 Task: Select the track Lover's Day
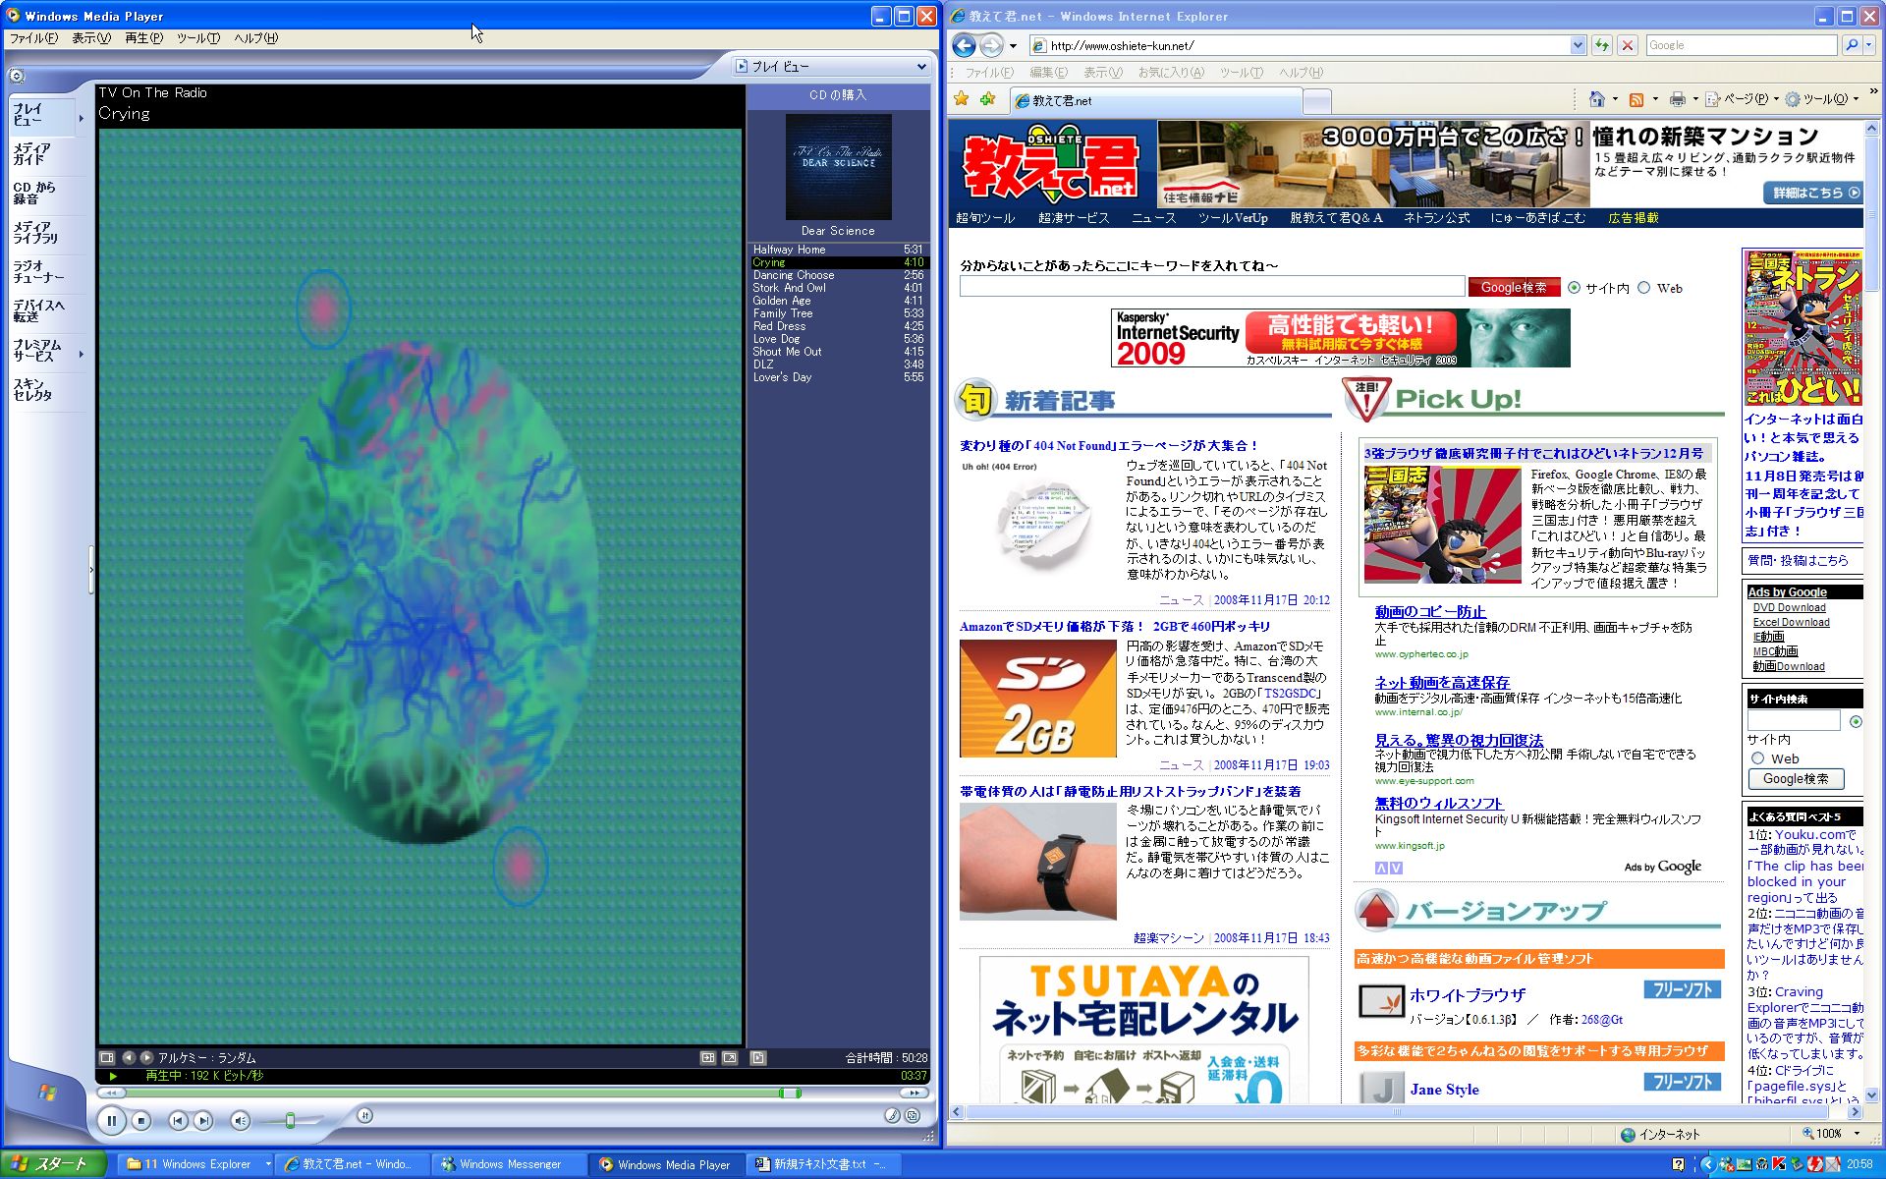(x=838, y=377)
